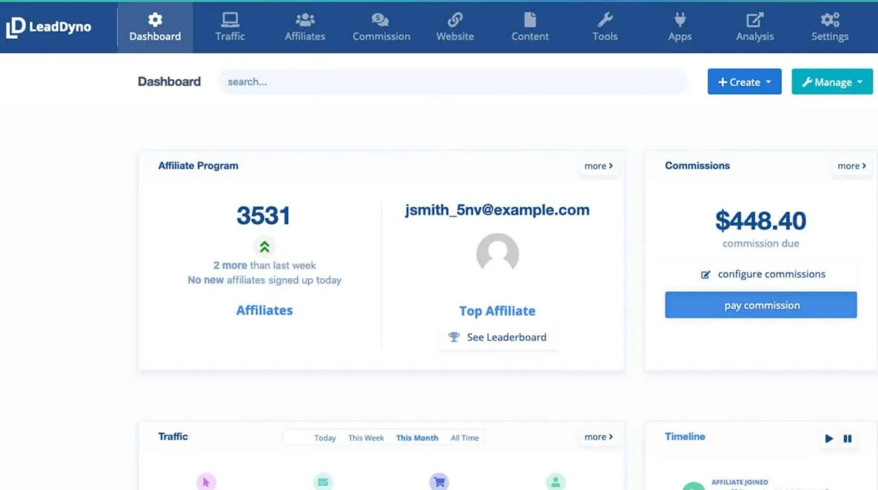Expand the Manage dropdown button
Screen dimensions: 878x490
coord(832,82)
